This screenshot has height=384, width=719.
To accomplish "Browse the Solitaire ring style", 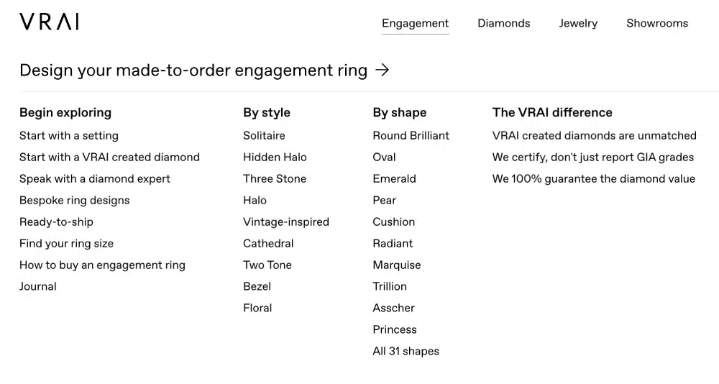I will click(x=264, y=135).
